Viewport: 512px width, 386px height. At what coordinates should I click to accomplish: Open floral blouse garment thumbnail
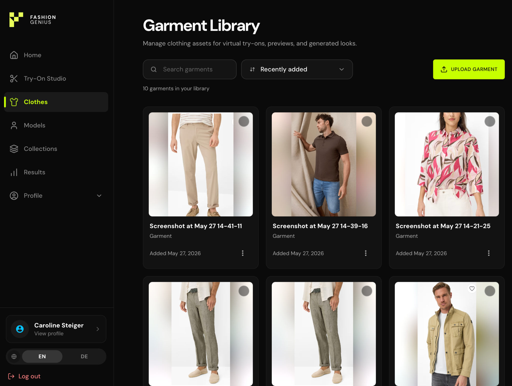(x=447, y=164)
